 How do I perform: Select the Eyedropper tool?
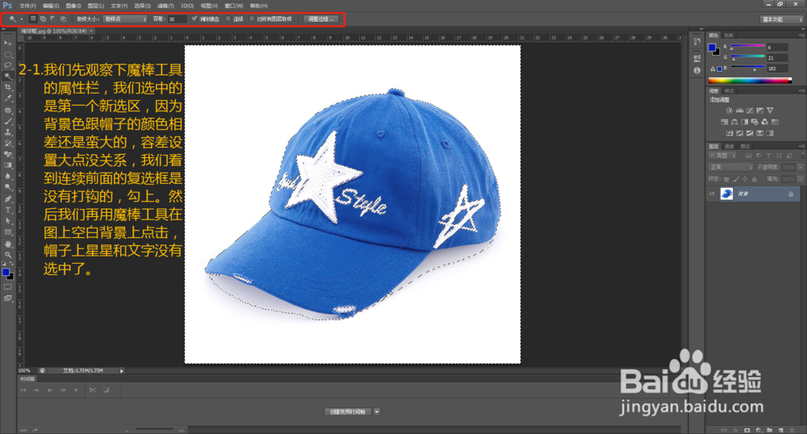tap(8, 98)
